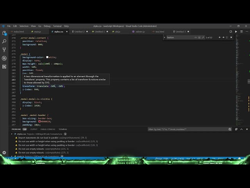Open the Source Control view
This screenshot has height=188, width=250.
tap(4, 50)
